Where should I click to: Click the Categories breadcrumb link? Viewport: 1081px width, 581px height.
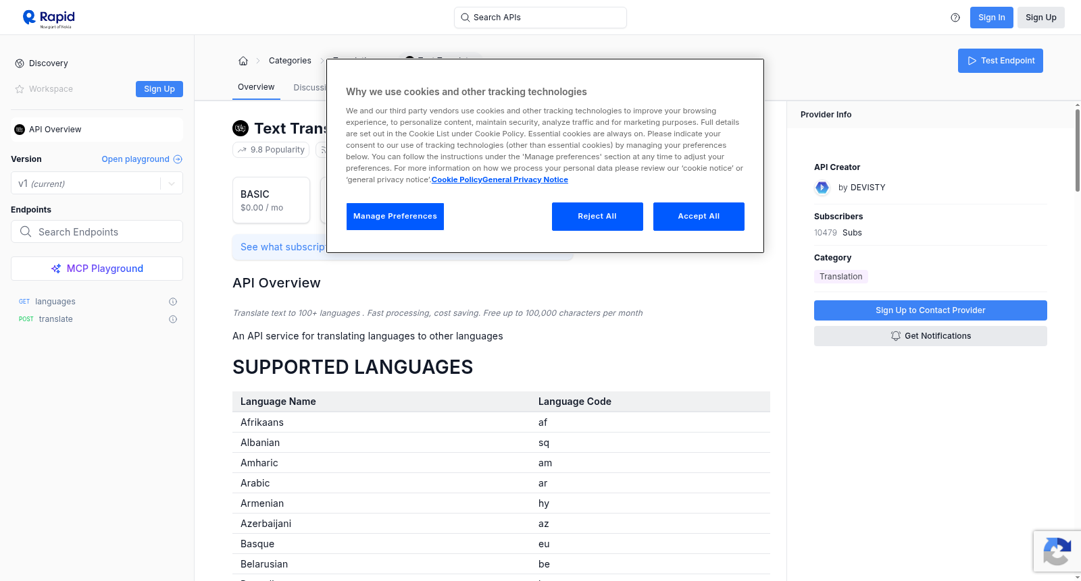coord(290,61)
